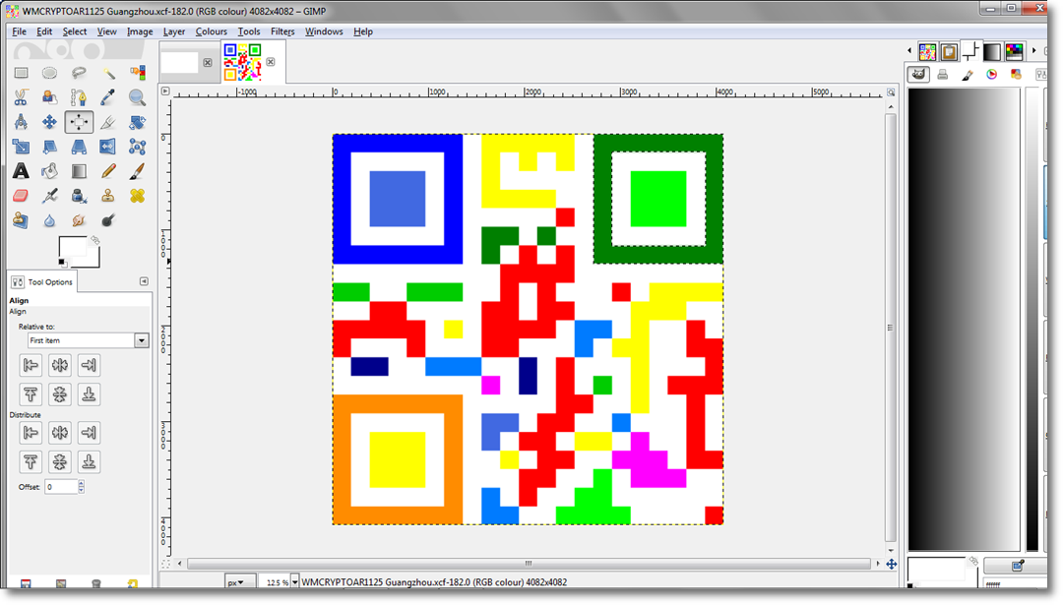
Task: Select the Colour Picker eyedropper tool in toolbox
Action: pyautogui.click(x=108, y=97)
